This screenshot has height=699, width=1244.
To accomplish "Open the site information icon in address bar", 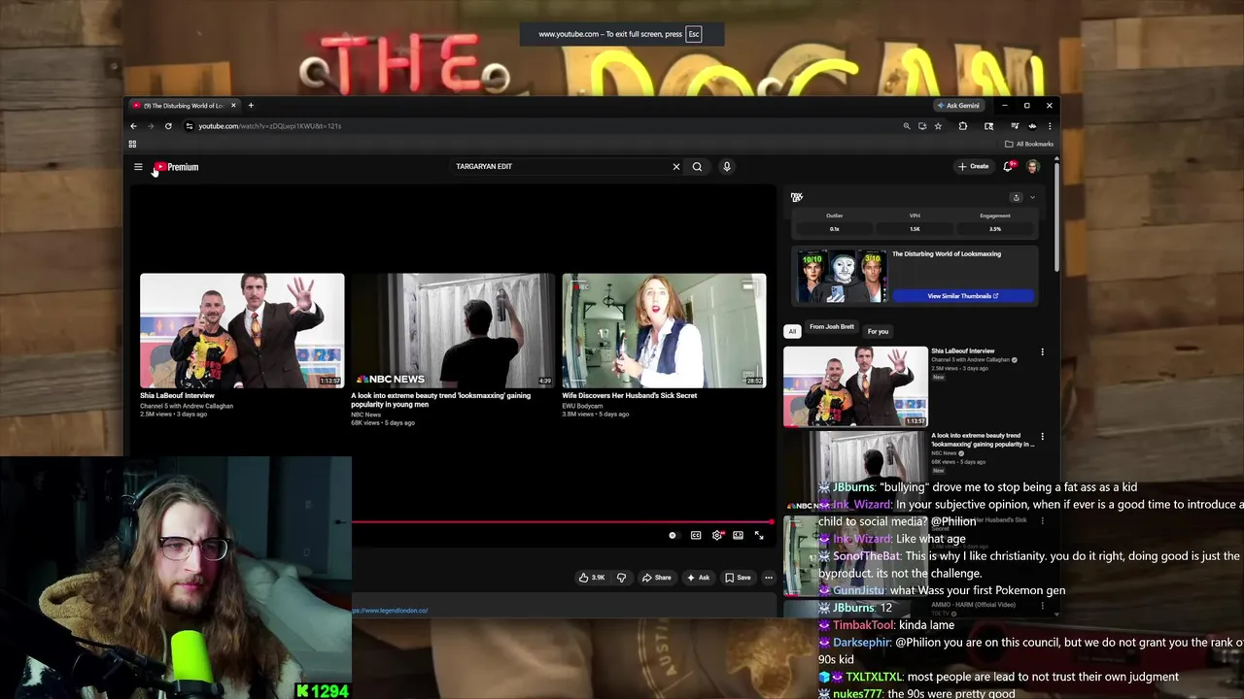I will [x=189, y=126].
